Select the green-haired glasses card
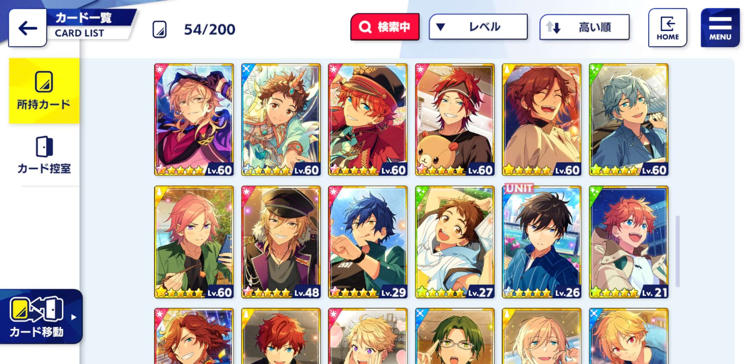The image size is (748, 364). tap(455, 336)
